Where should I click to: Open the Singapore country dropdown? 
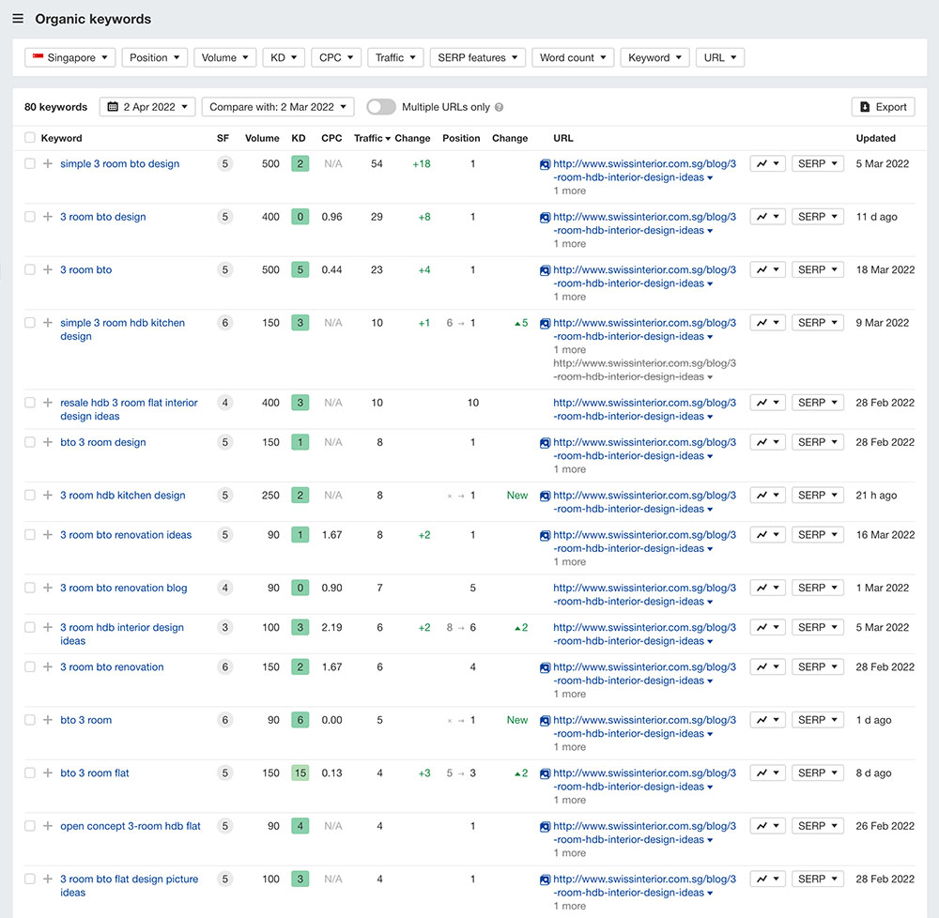click(x=70, y=57)
